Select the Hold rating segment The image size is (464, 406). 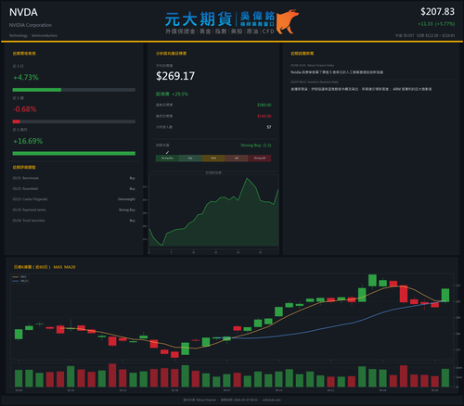click(x=213, y=159)
